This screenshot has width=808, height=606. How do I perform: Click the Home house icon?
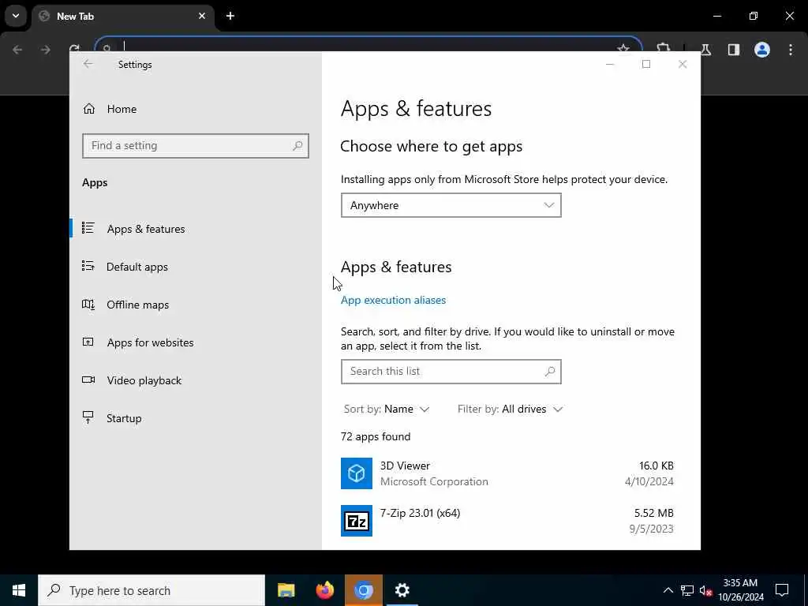pyautogui.click(x=88, y=109)
